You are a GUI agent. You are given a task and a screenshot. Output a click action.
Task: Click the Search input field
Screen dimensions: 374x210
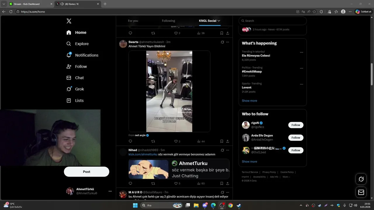coord(273,21)
